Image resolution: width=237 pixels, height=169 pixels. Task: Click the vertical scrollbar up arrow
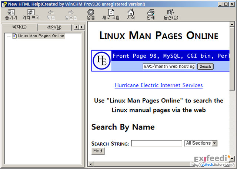[x=232, y=24]
